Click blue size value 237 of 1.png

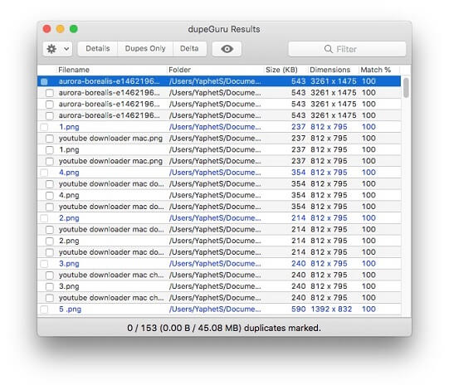click(x=299, y=127)
